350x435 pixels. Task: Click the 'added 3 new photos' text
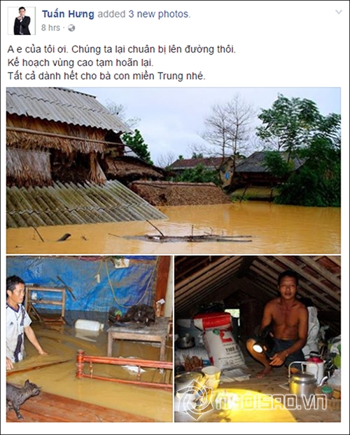(144, 14)
